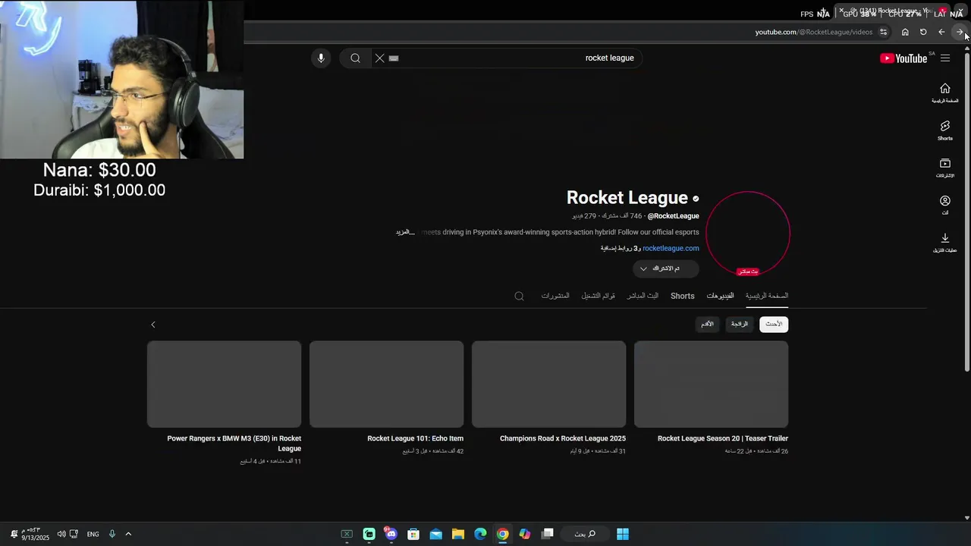Switch to the Posts tab 'المنشورات'
Viewport: 971px width, 546px height.
click(555, 296)
